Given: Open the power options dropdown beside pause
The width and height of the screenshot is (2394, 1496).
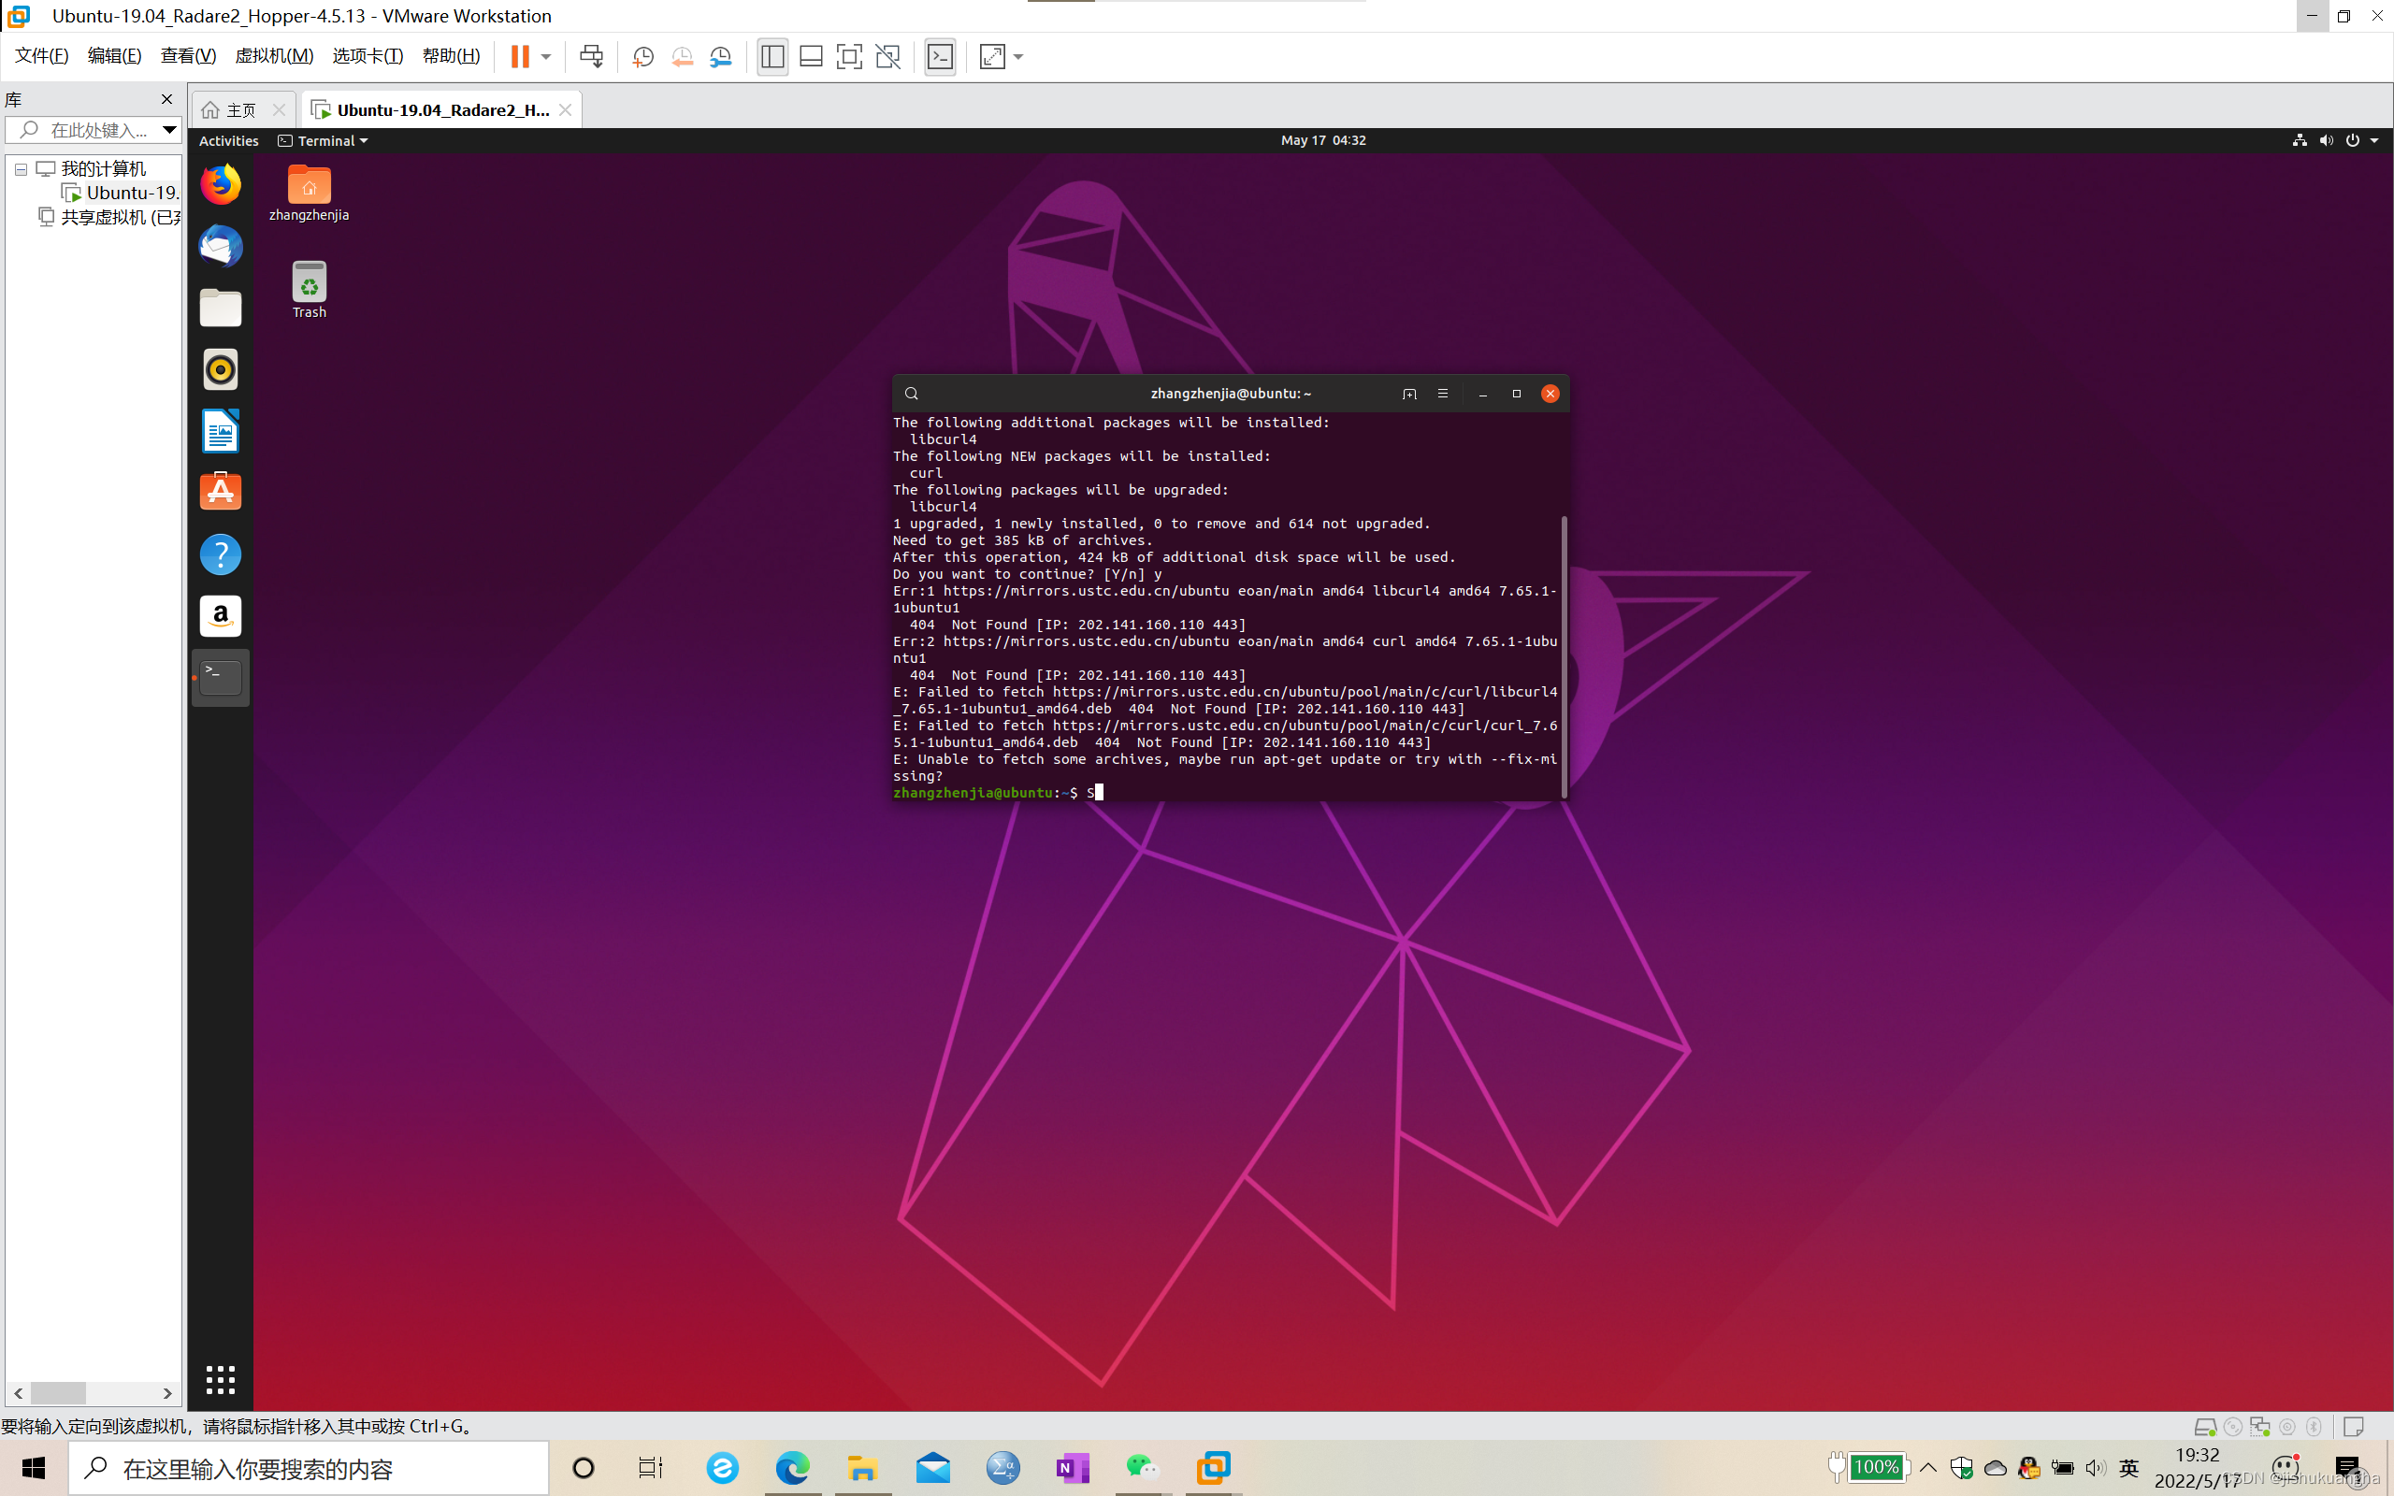Looking at the screenshot, I should [x=546, y=56].
